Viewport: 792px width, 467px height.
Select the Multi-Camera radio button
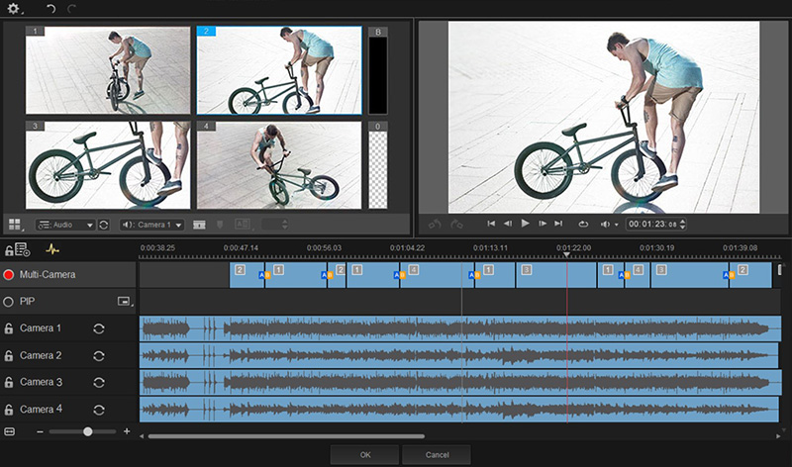point(9,274)
